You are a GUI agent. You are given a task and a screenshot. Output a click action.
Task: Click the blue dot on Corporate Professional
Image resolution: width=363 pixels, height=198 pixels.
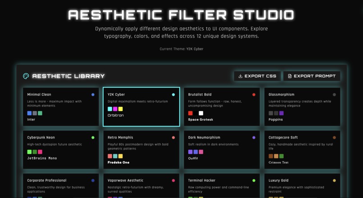coord(93,180)
